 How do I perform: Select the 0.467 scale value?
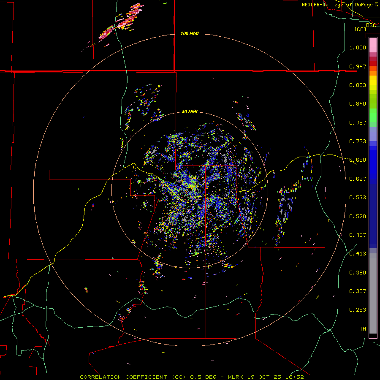tap(358, 235)
